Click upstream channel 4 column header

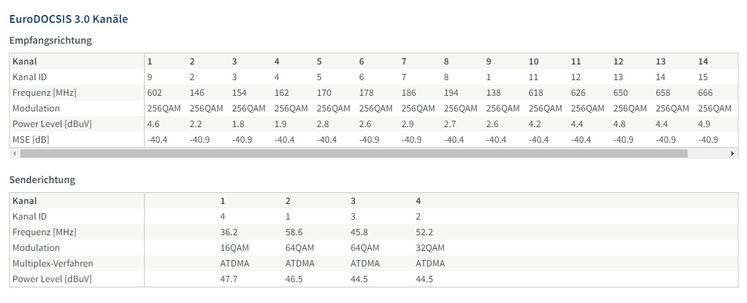click(x=418, y=201)
